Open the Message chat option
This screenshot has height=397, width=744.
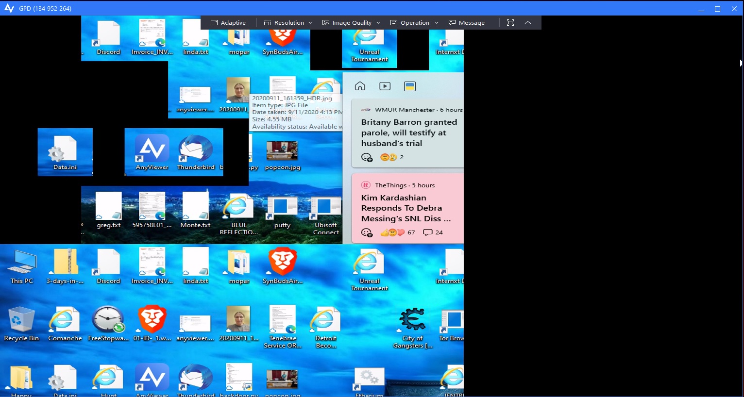(x=467, y=23)
